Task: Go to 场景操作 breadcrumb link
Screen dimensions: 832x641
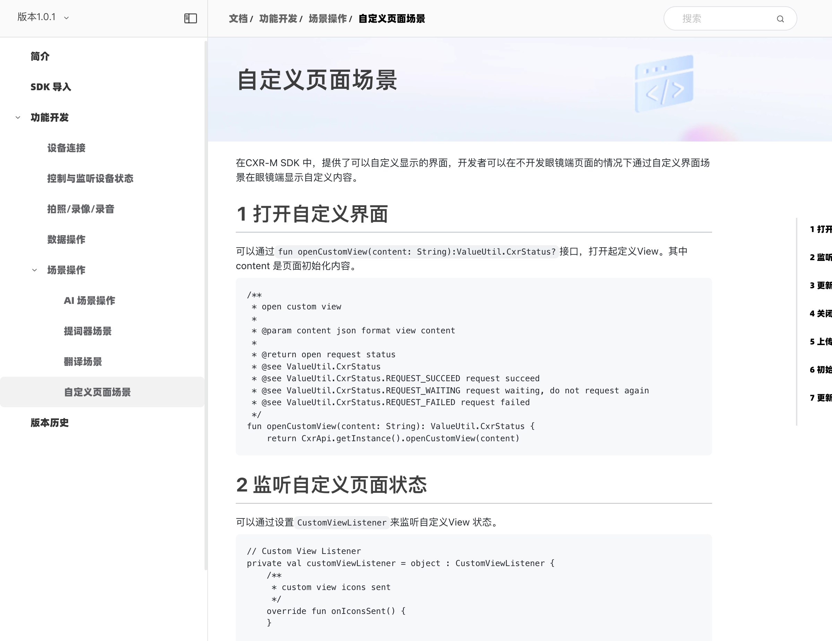Action: click(x=327, y=19)
